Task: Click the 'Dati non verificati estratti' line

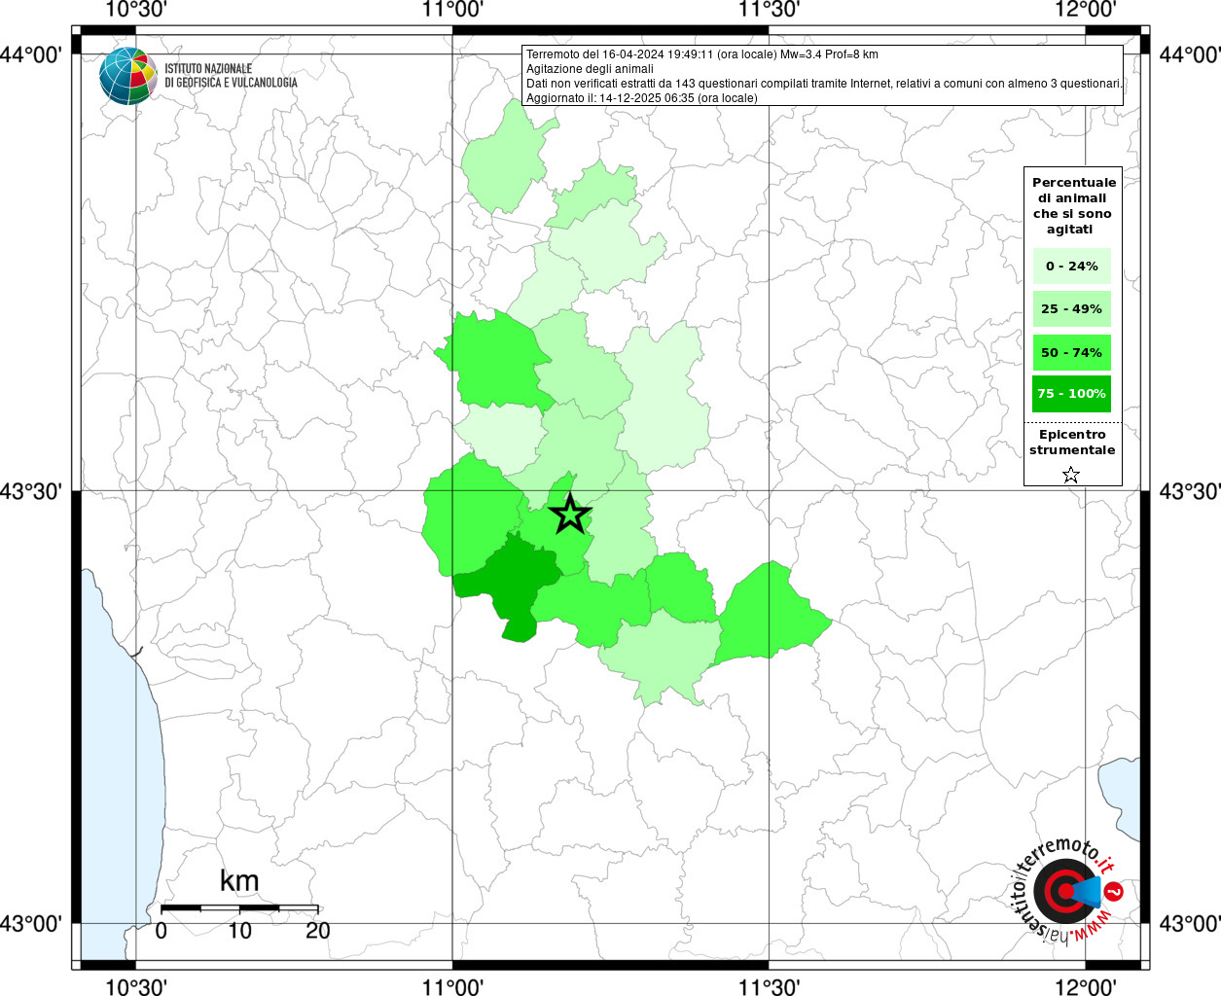Action: (825, 84)
